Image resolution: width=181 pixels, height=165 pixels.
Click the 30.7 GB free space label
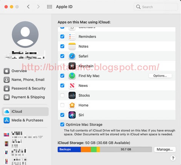126,149
